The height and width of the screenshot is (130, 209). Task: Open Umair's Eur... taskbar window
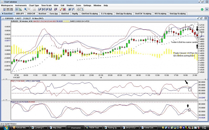[x=130, y=128]
